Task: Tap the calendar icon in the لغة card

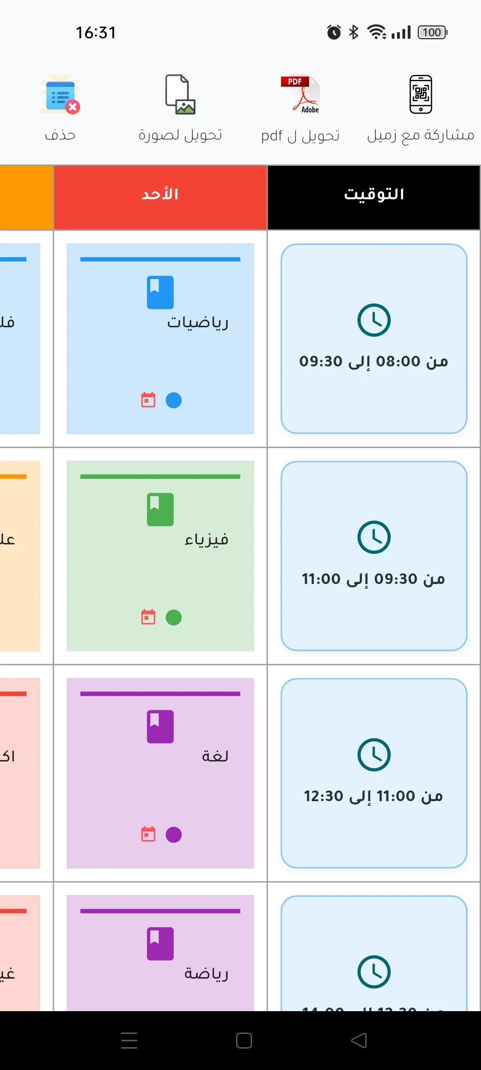Action: [x=148, y=834]
